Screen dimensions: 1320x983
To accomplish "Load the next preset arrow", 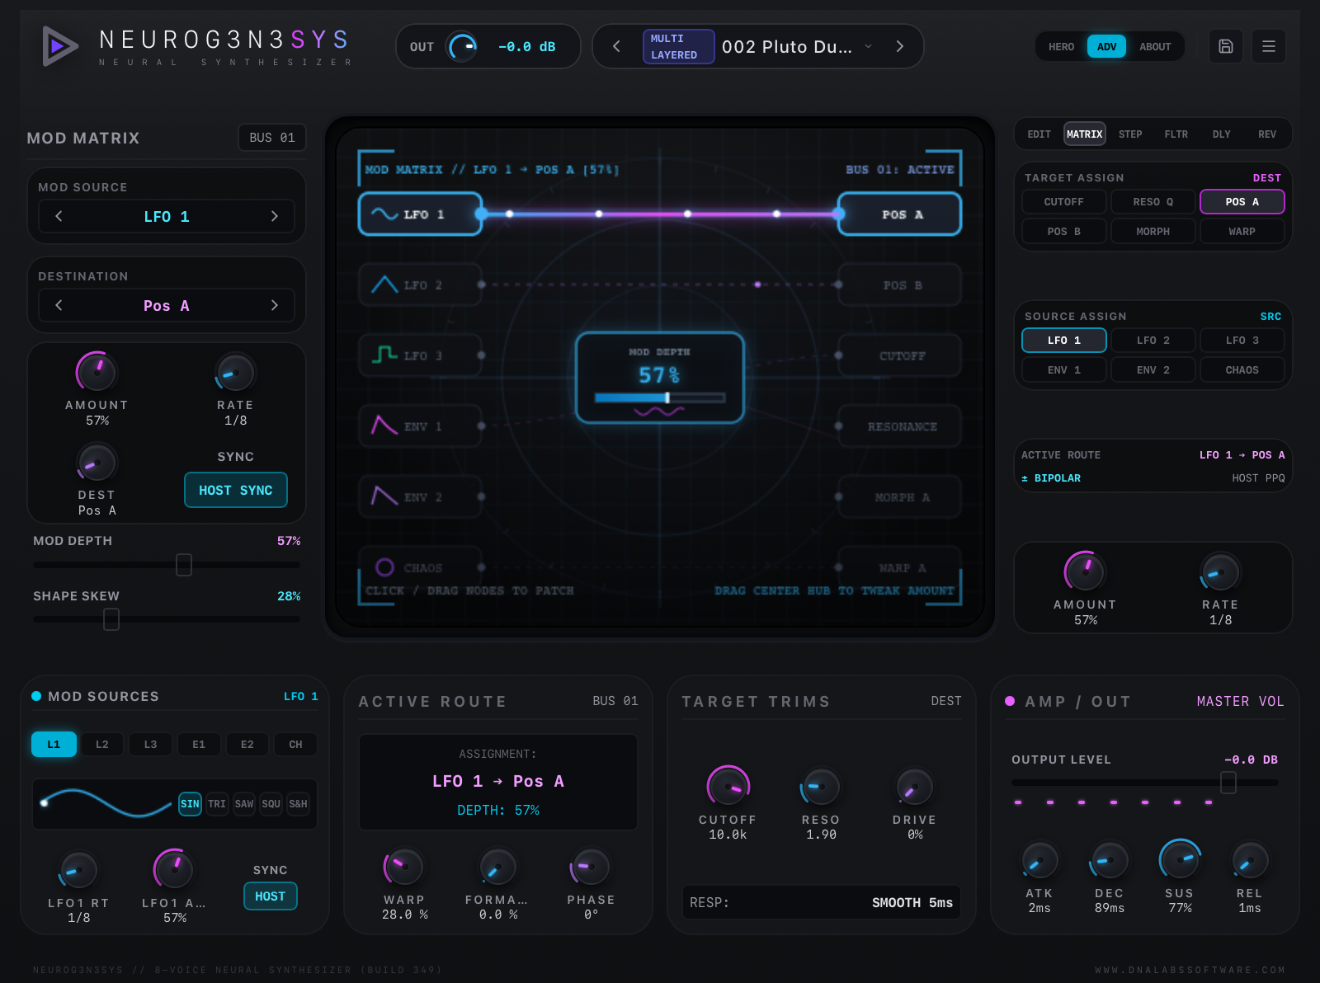I will point(900,46).
